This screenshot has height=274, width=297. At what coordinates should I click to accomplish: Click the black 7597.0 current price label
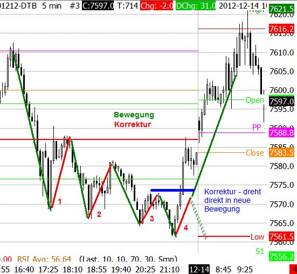(x=281, y=101)
